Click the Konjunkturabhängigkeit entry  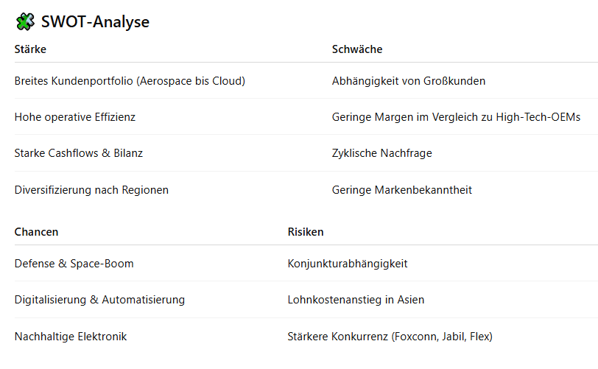point(348,264)
